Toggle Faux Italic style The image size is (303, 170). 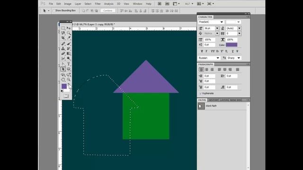[206, 51]
